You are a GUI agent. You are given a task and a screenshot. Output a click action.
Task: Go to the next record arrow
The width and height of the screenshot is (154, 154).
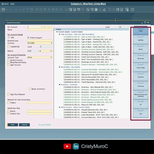pyautogui.click(x=15, y=9)
